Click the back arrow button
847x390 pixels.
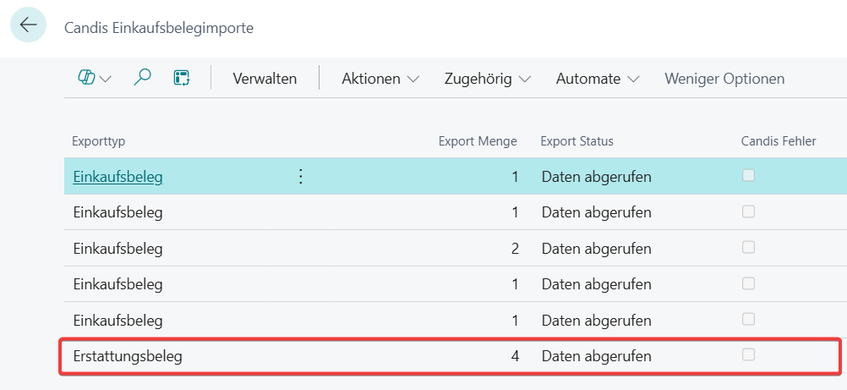pyautogui.click(x=28, y=25)
